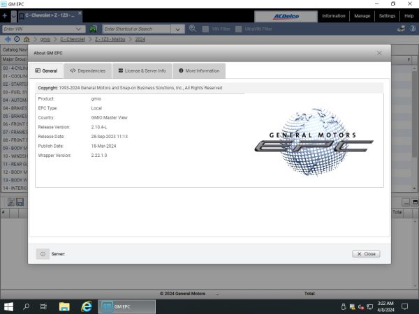Viewport: 419px width, 314px height.
Task: Click the ACDelco logo banner
Action: pyautogui.click(x=286, y=16)
